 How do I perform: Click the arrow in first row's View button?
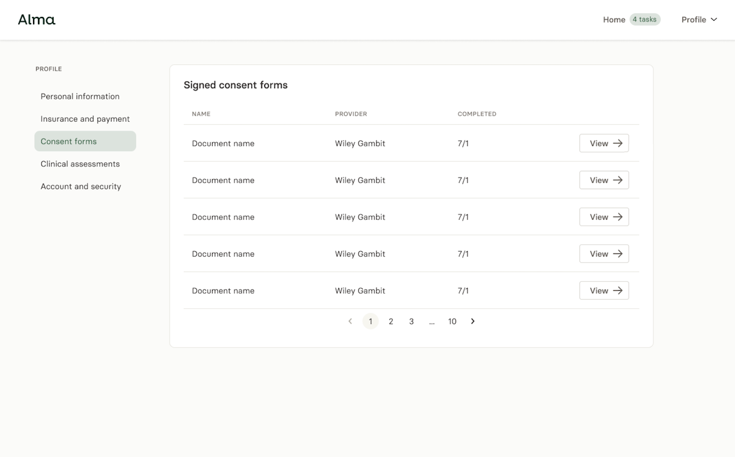tap(618, 143)
